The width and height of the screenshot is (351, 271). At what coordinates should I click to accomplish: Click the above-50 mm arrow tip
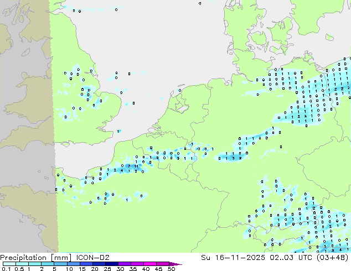175,264
